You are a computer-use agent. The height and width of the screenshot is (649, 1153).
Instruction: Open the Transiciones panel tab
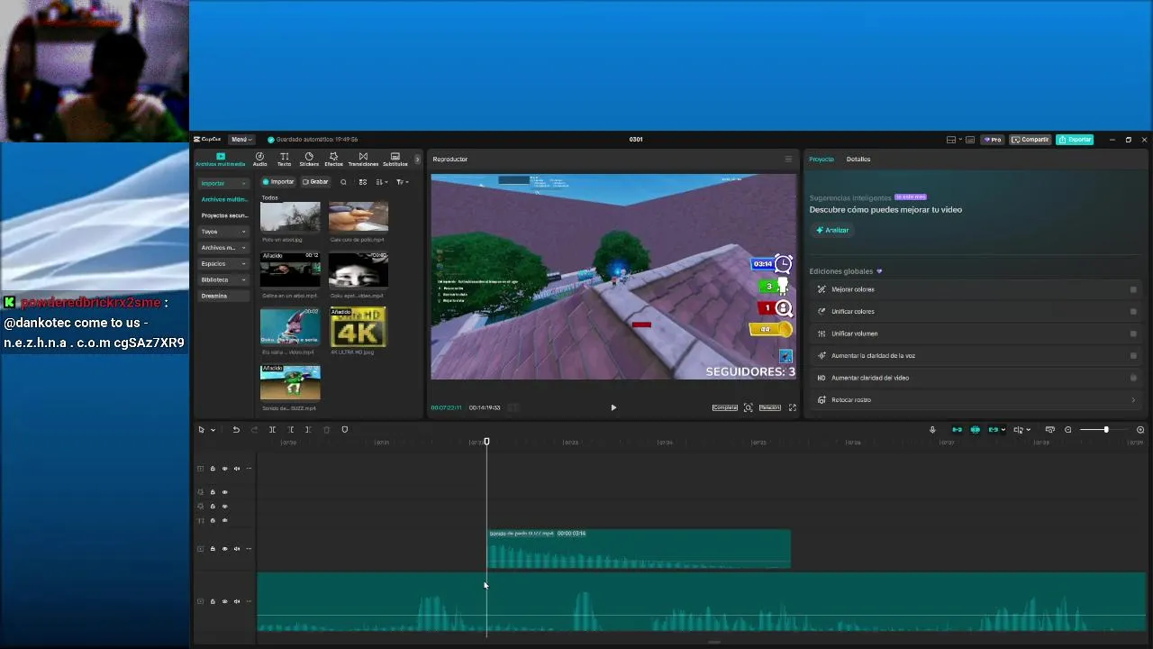pyautogui.click(x=363, y=160)
